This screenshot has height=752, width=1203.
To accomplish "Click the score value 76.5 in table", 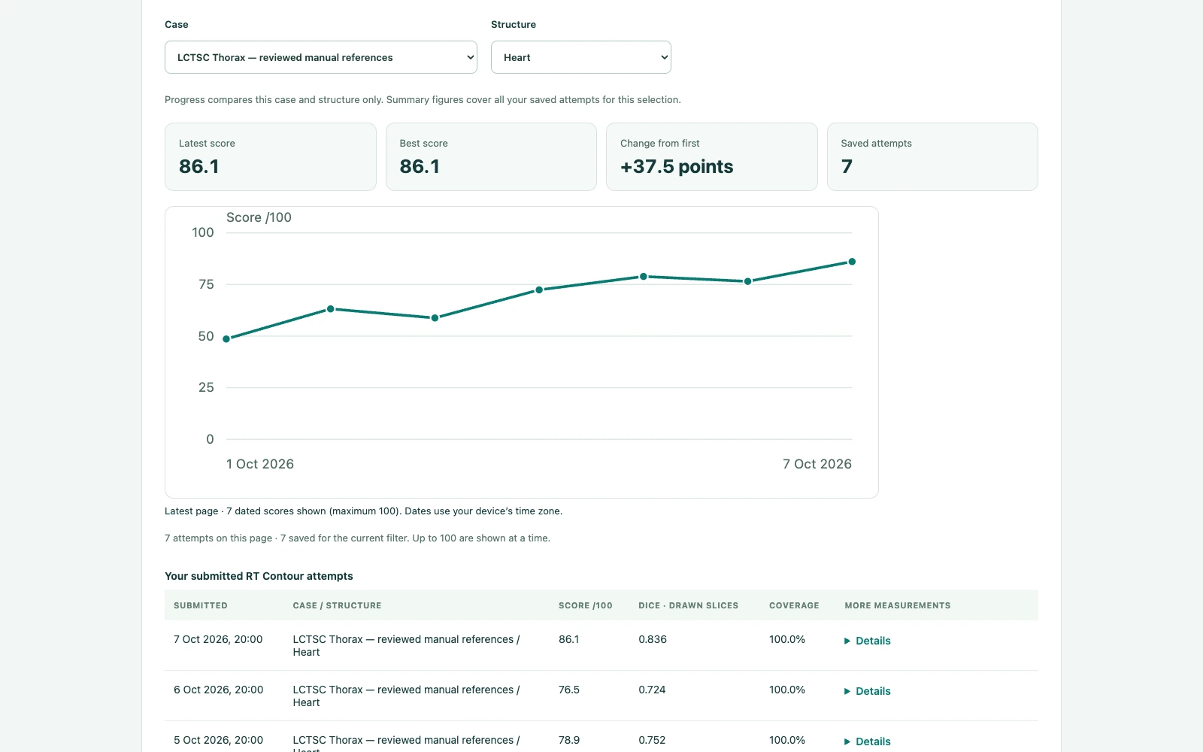I will point(569,690).
